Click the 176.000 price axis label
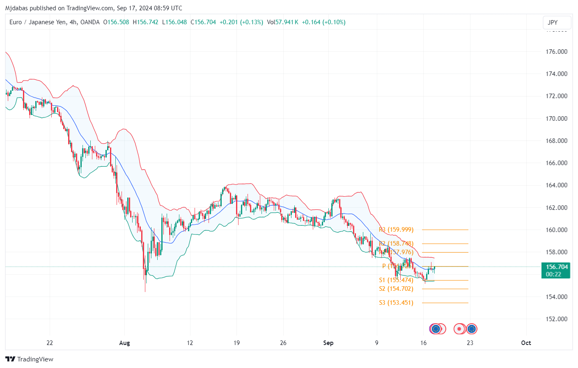The width and height of the screenshot is (578, 368). (557, 52)
